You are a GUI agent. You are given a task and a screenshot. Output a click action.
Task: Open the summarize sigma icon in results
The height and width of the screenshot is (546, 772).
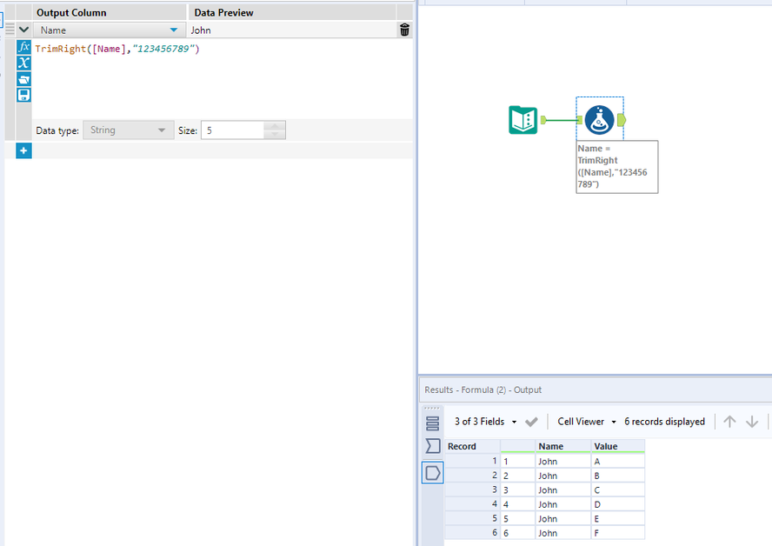point(432,446)
